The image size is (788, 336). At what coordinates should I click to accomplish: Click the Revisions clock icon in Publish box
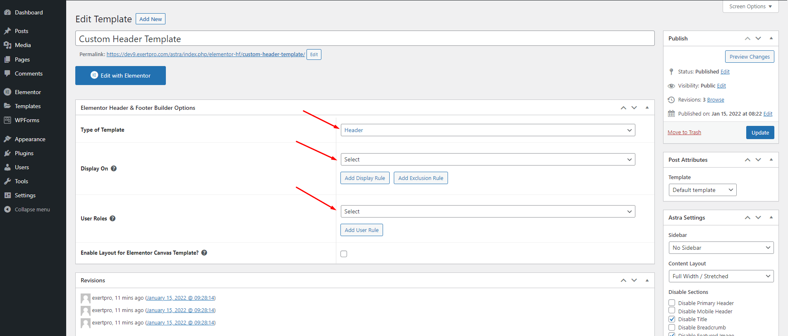(671, 100)
